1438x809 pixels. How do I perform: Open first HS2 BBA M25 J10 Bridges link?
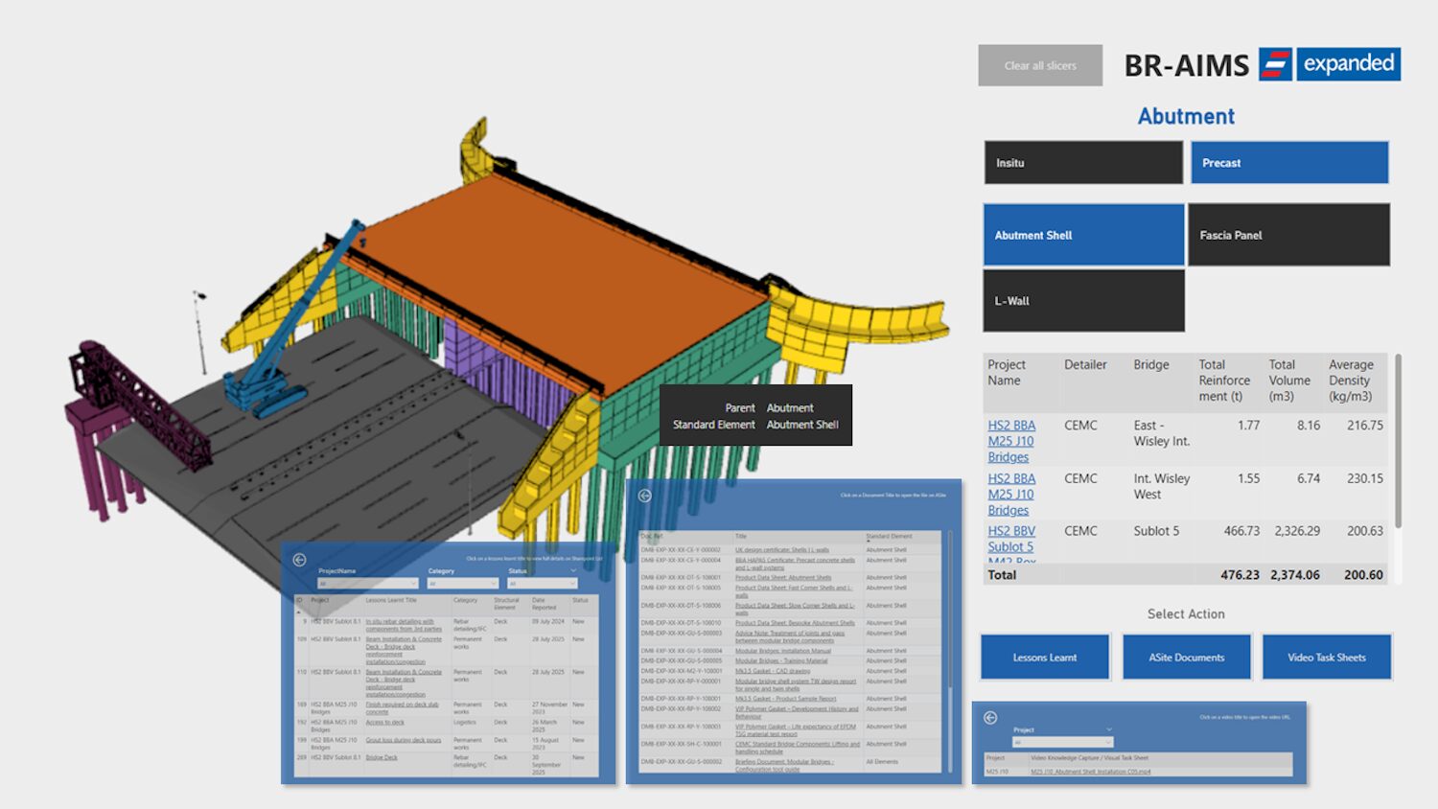(1011, 441)
